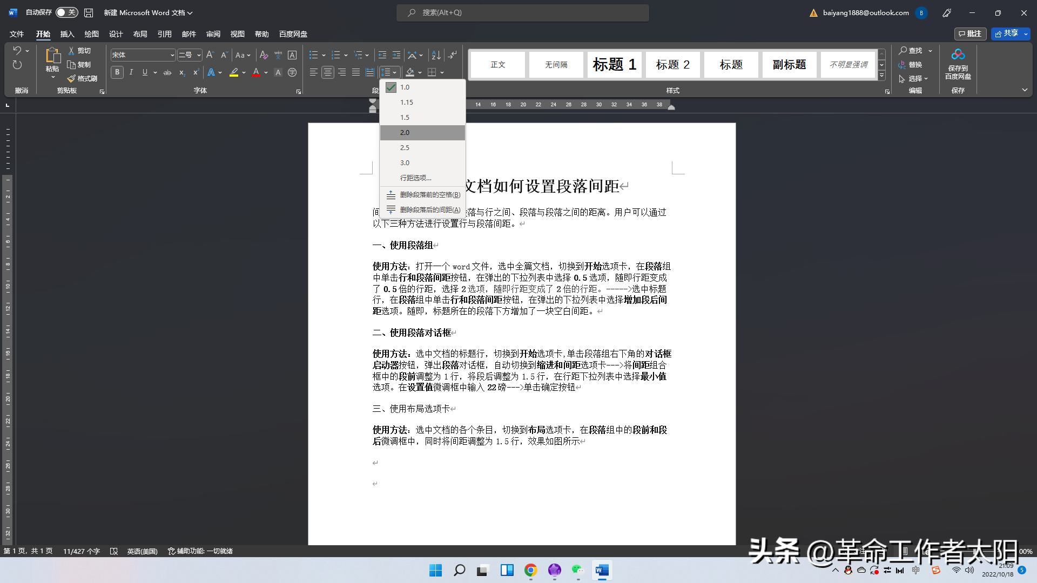Open the font name dropdown (宋体)
This screenshot has height=583, width=1037.
point(172,55)
